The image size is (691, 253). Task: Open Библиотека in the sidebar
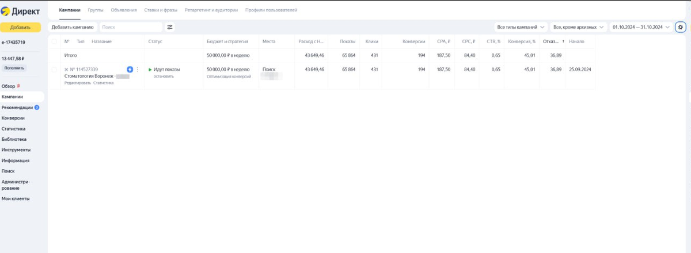pos(14,139)
